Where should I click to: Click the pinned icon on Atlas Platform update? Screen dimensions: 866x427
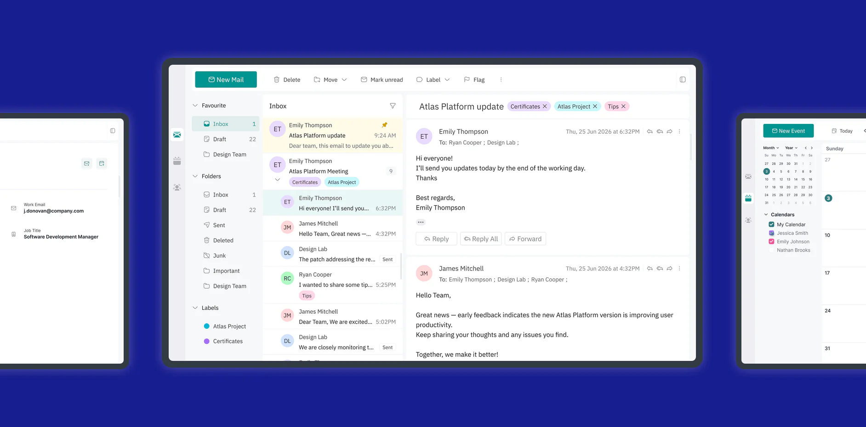pyautogui.click(x=385, y=125)
